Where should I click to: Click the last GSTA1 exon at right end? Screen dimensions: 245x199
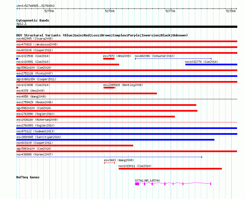211,184
